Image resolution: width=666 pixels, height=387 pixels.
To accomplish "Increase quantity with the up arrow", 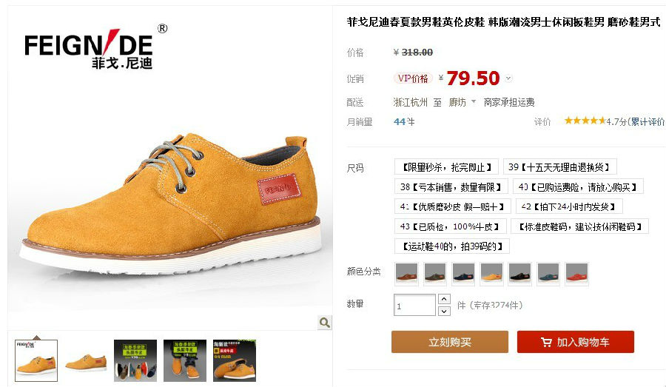I will (x=444, y=299).
